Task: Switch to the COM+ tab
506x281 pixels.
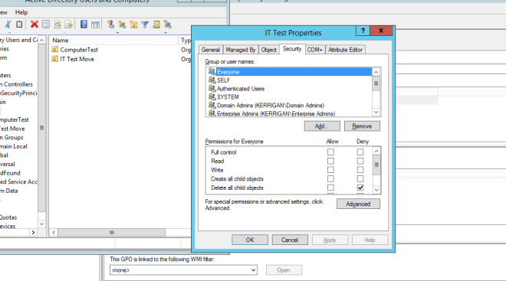Action: tap(314, 50)
